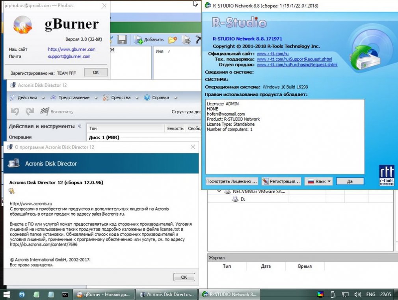Click the ENG language indicator
Viewport: 398px width, 300px height.
370,294
